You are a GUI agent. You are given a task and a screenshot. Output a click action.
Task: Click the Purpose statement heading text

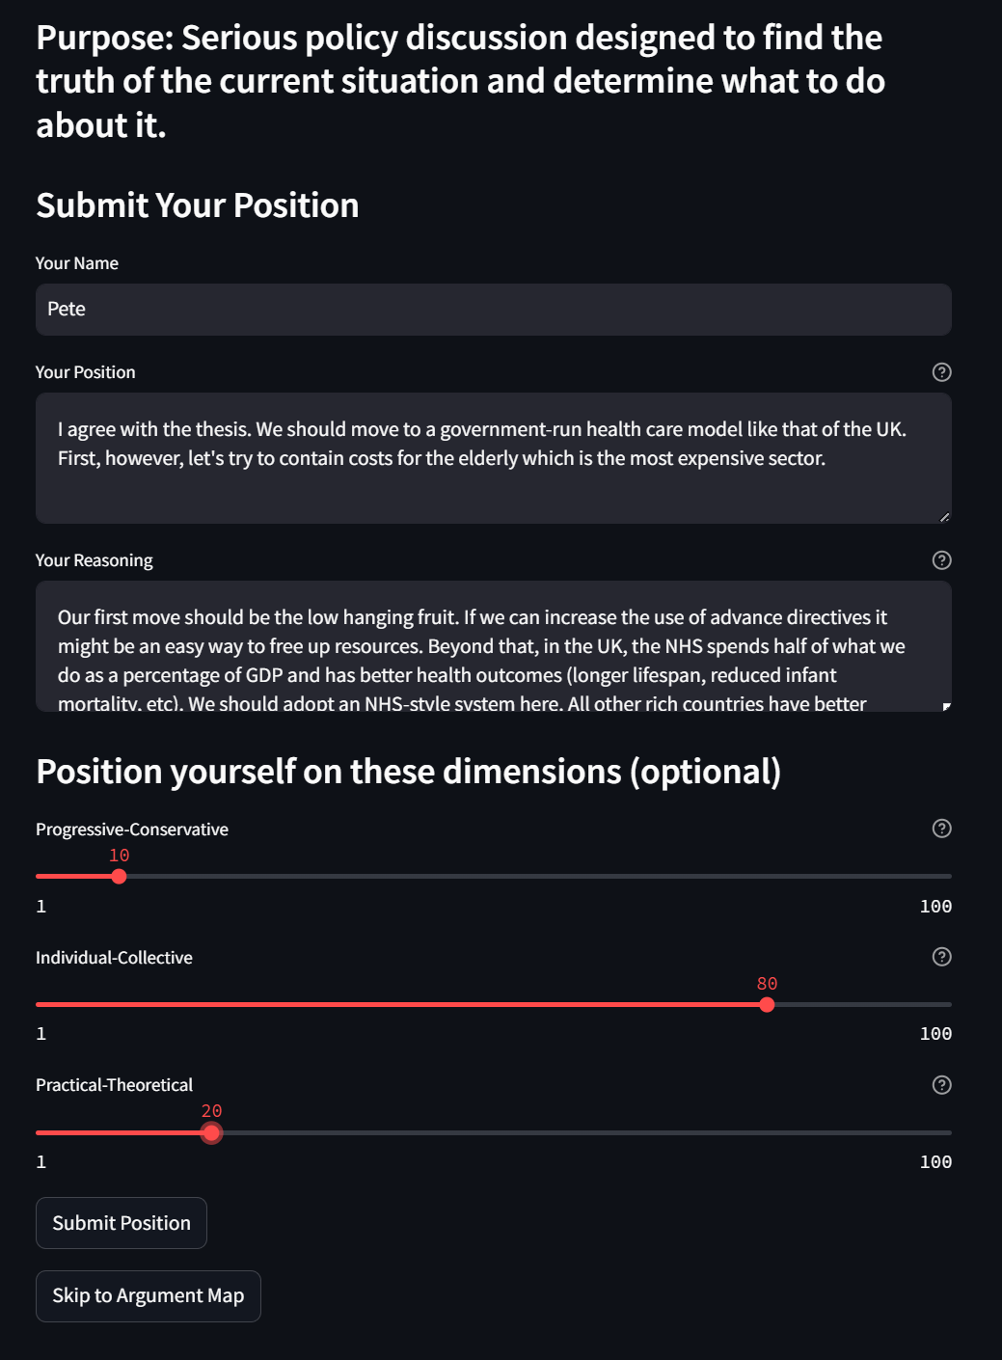click(x=460, y=81)
